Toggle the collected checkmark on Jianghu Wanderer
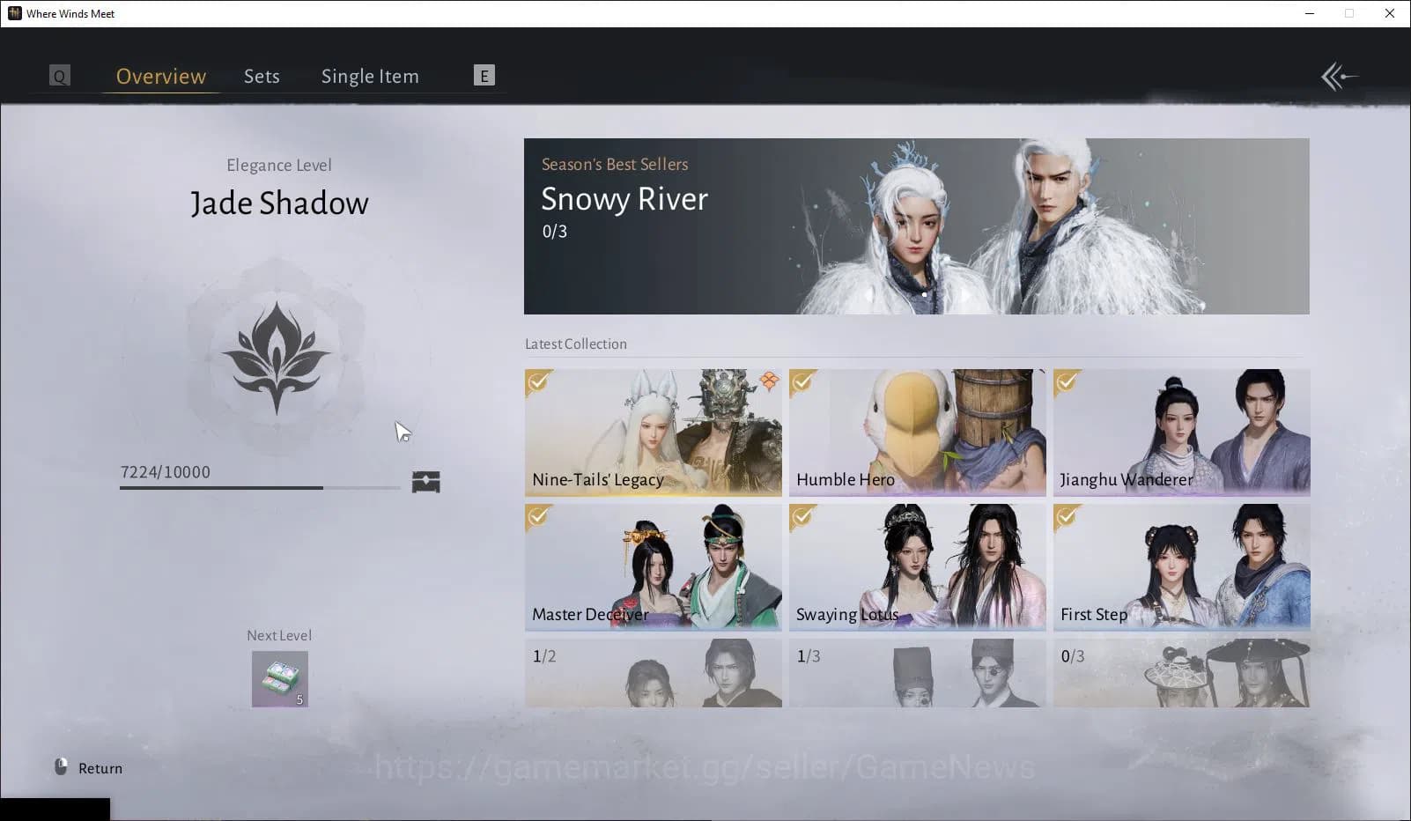This screenshot has height=821, width=1411. coord(1067,381)
